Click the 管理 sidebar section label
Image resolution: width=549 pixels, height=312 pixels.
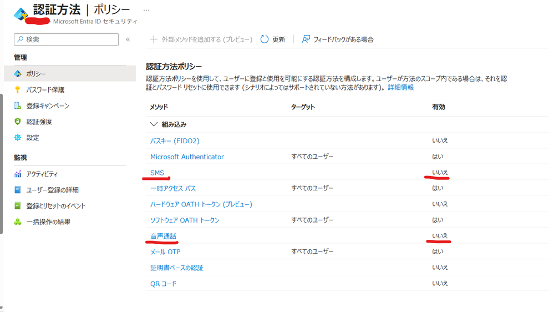click(21, 58)
